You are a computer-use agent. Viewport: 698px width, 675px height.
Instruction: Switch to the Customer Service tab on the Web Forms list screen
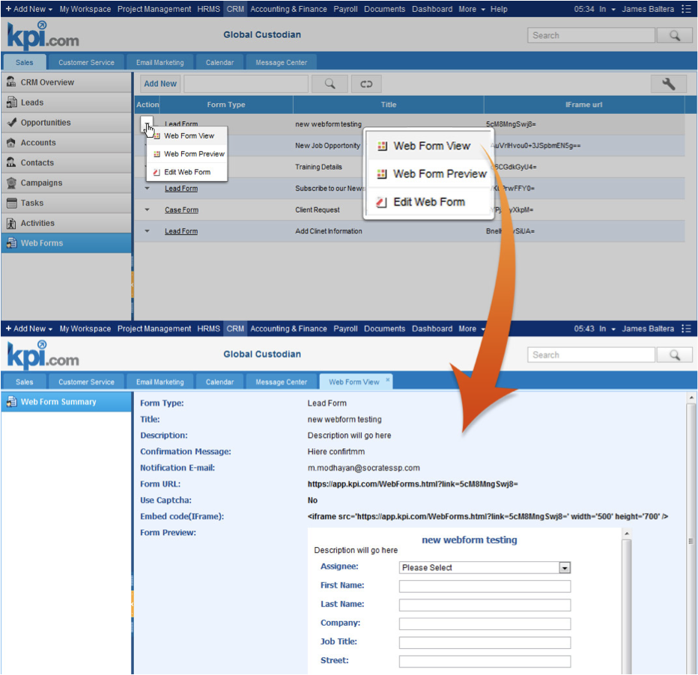click(x=86, y=62)
